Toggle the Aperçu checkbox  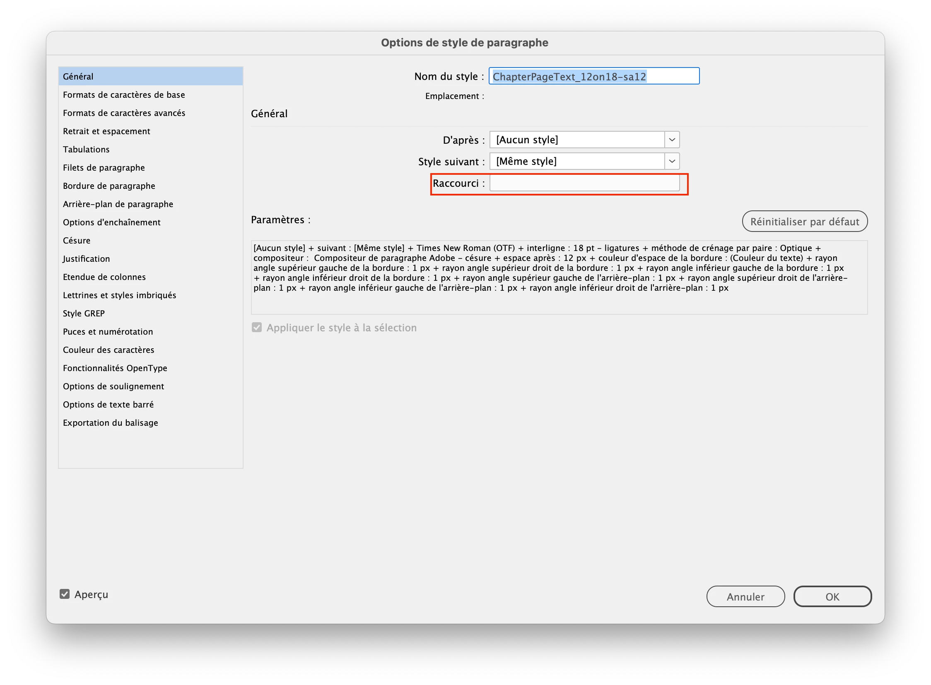click(x=65, y=594)
